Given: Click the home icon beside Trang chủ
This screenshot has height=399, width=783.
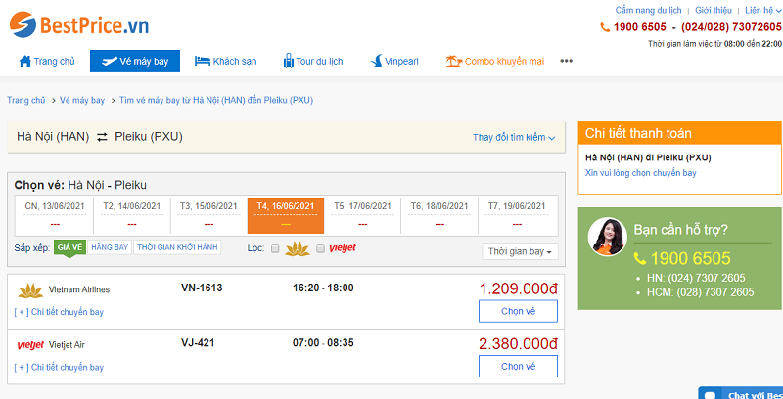Looking at the screenshot, I should [x=25, y=62].
